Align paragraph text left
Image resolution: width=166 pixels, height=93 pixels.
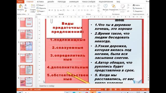[79, 10]
